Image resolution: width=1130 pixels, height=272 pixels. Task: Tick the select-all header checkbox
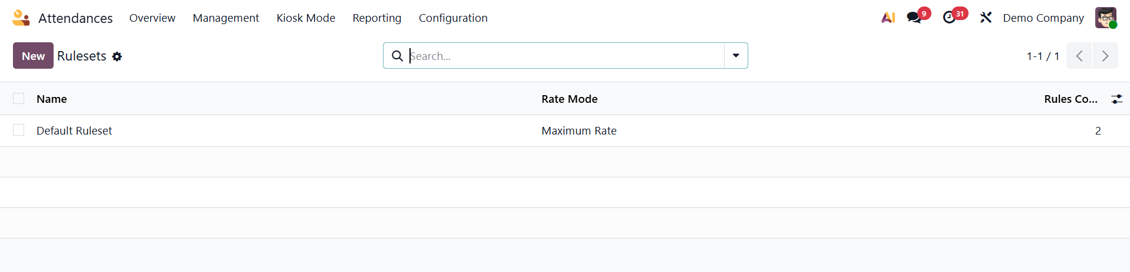tap(19, 99)
